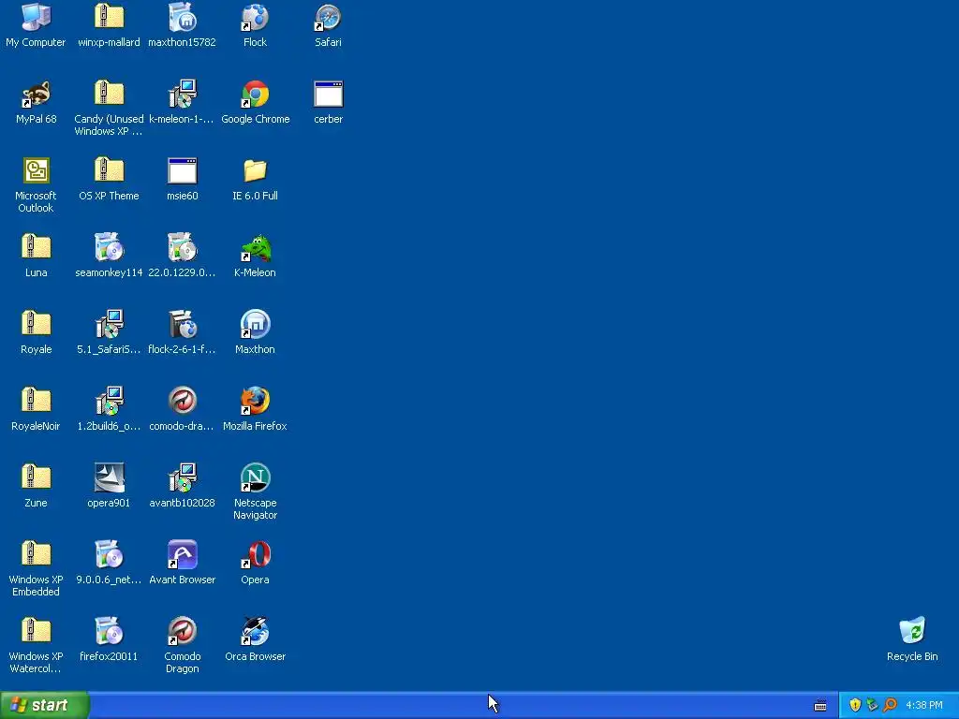Click the 4:38 PM taskbar clock
Viewport: 959px width, 719px height.
[924, 706]
